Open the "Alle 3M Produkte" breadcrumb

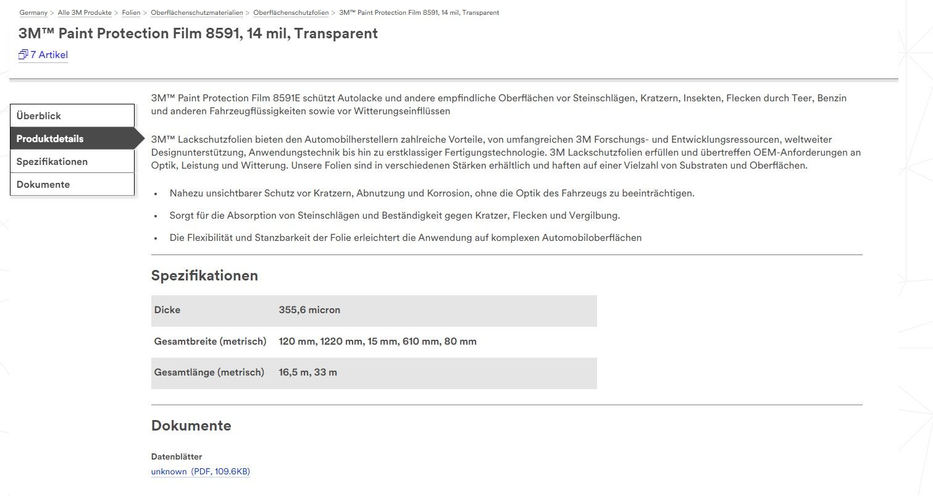click(85, 13)
